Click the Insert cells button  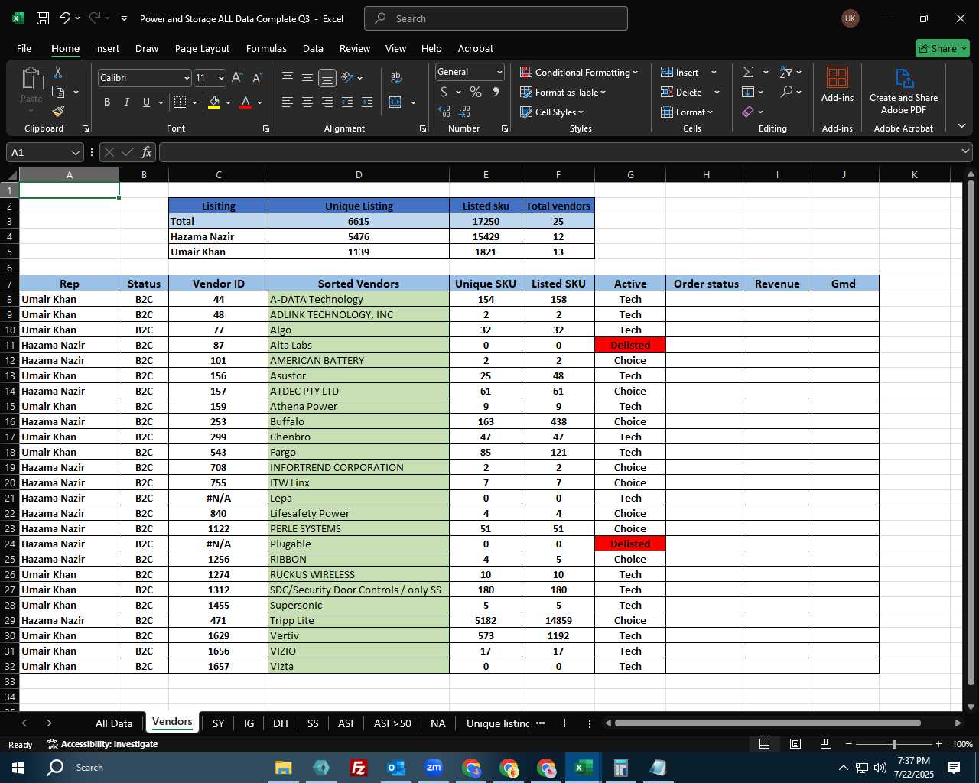click(681, 72)
